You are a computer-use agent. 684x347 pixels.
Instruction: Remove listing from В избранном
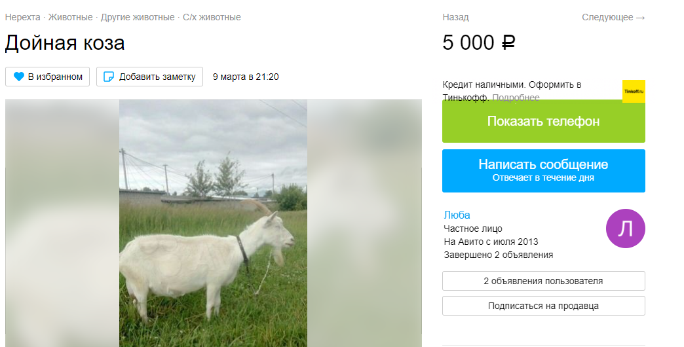coord(48,77)
